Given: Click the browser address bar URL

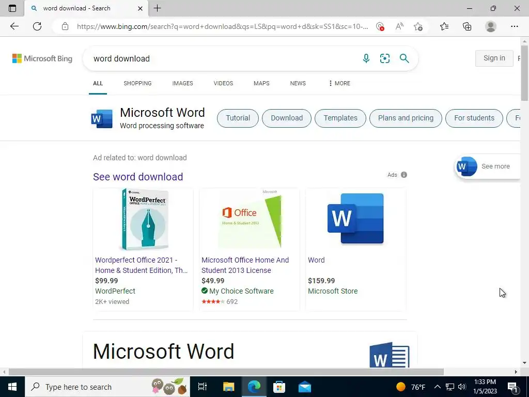Looking at the screenshot, I should 222,26.
